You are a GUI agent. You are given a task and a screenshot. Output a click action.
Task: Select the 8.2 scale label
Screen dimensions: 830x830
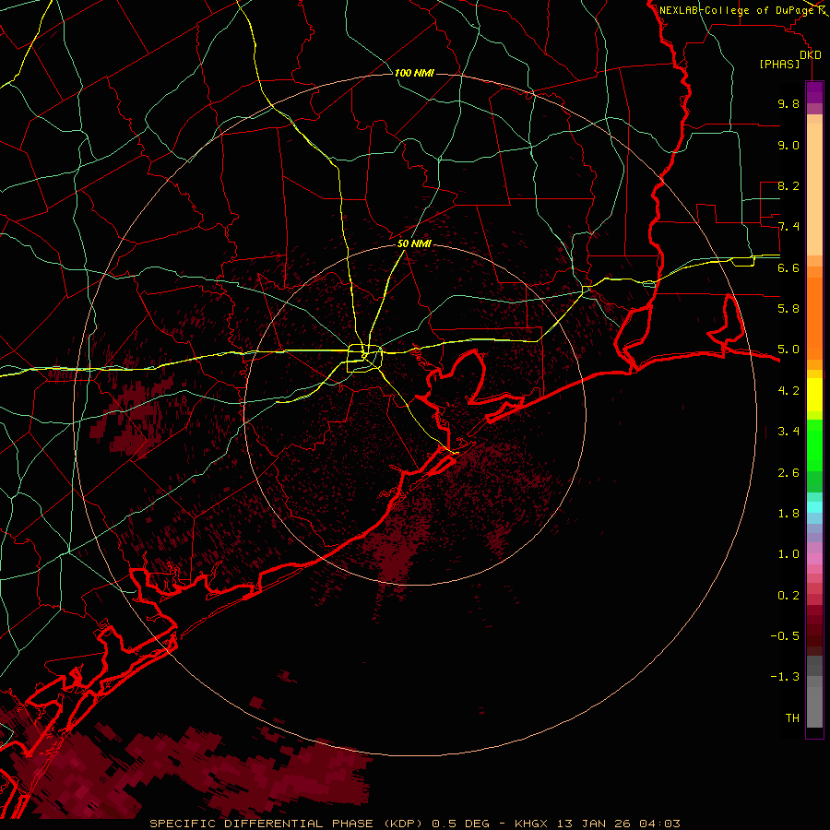tap(788, 185)
